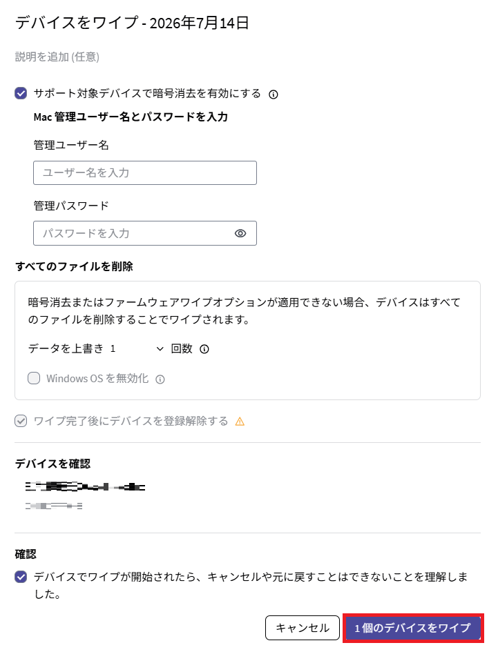Viewport: 498px width, 663px height.
Task: Click info icon beside Windows OS を無効化
Action: [160, 379]
